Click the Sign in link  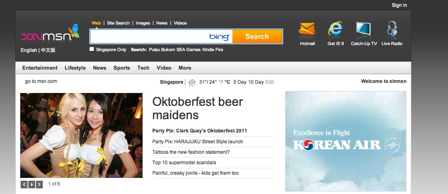pos(399,5)
